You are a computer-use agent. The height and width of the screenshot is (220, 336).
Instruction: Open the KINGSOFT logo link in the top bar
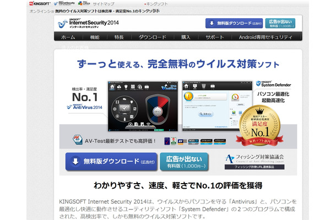pos(40,3)
